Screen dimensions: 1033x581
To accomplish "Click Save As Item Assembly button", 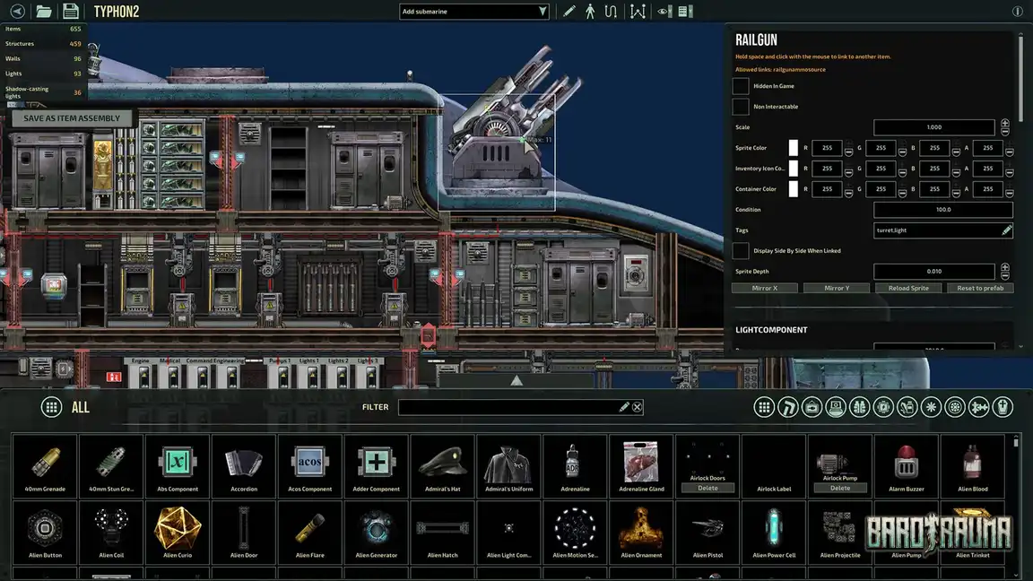I will click(72, 118).
